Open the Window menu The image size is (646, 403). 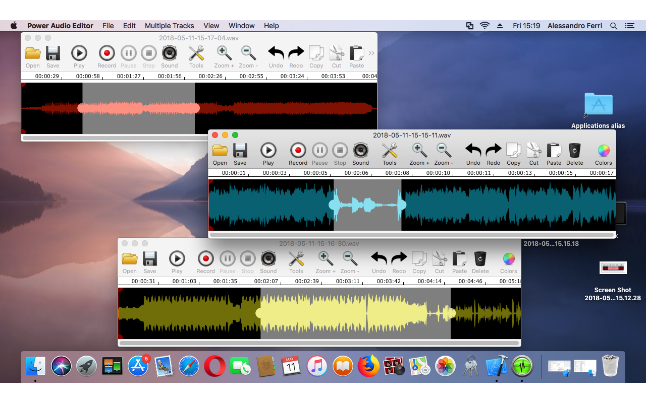[241, 26]
